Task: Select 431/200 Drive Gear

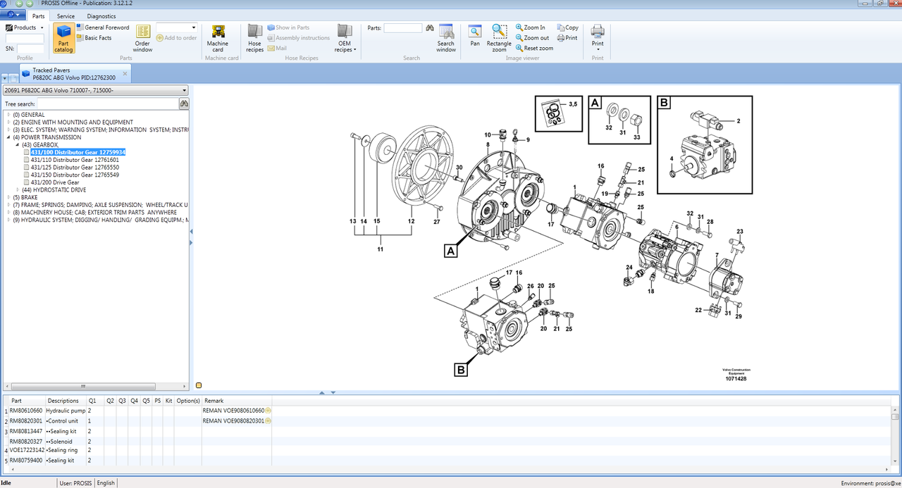Action: point(55,182)
